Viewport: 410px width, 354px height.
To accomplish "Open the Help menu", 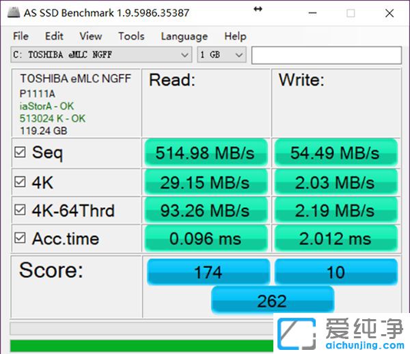I will (235, 36).
